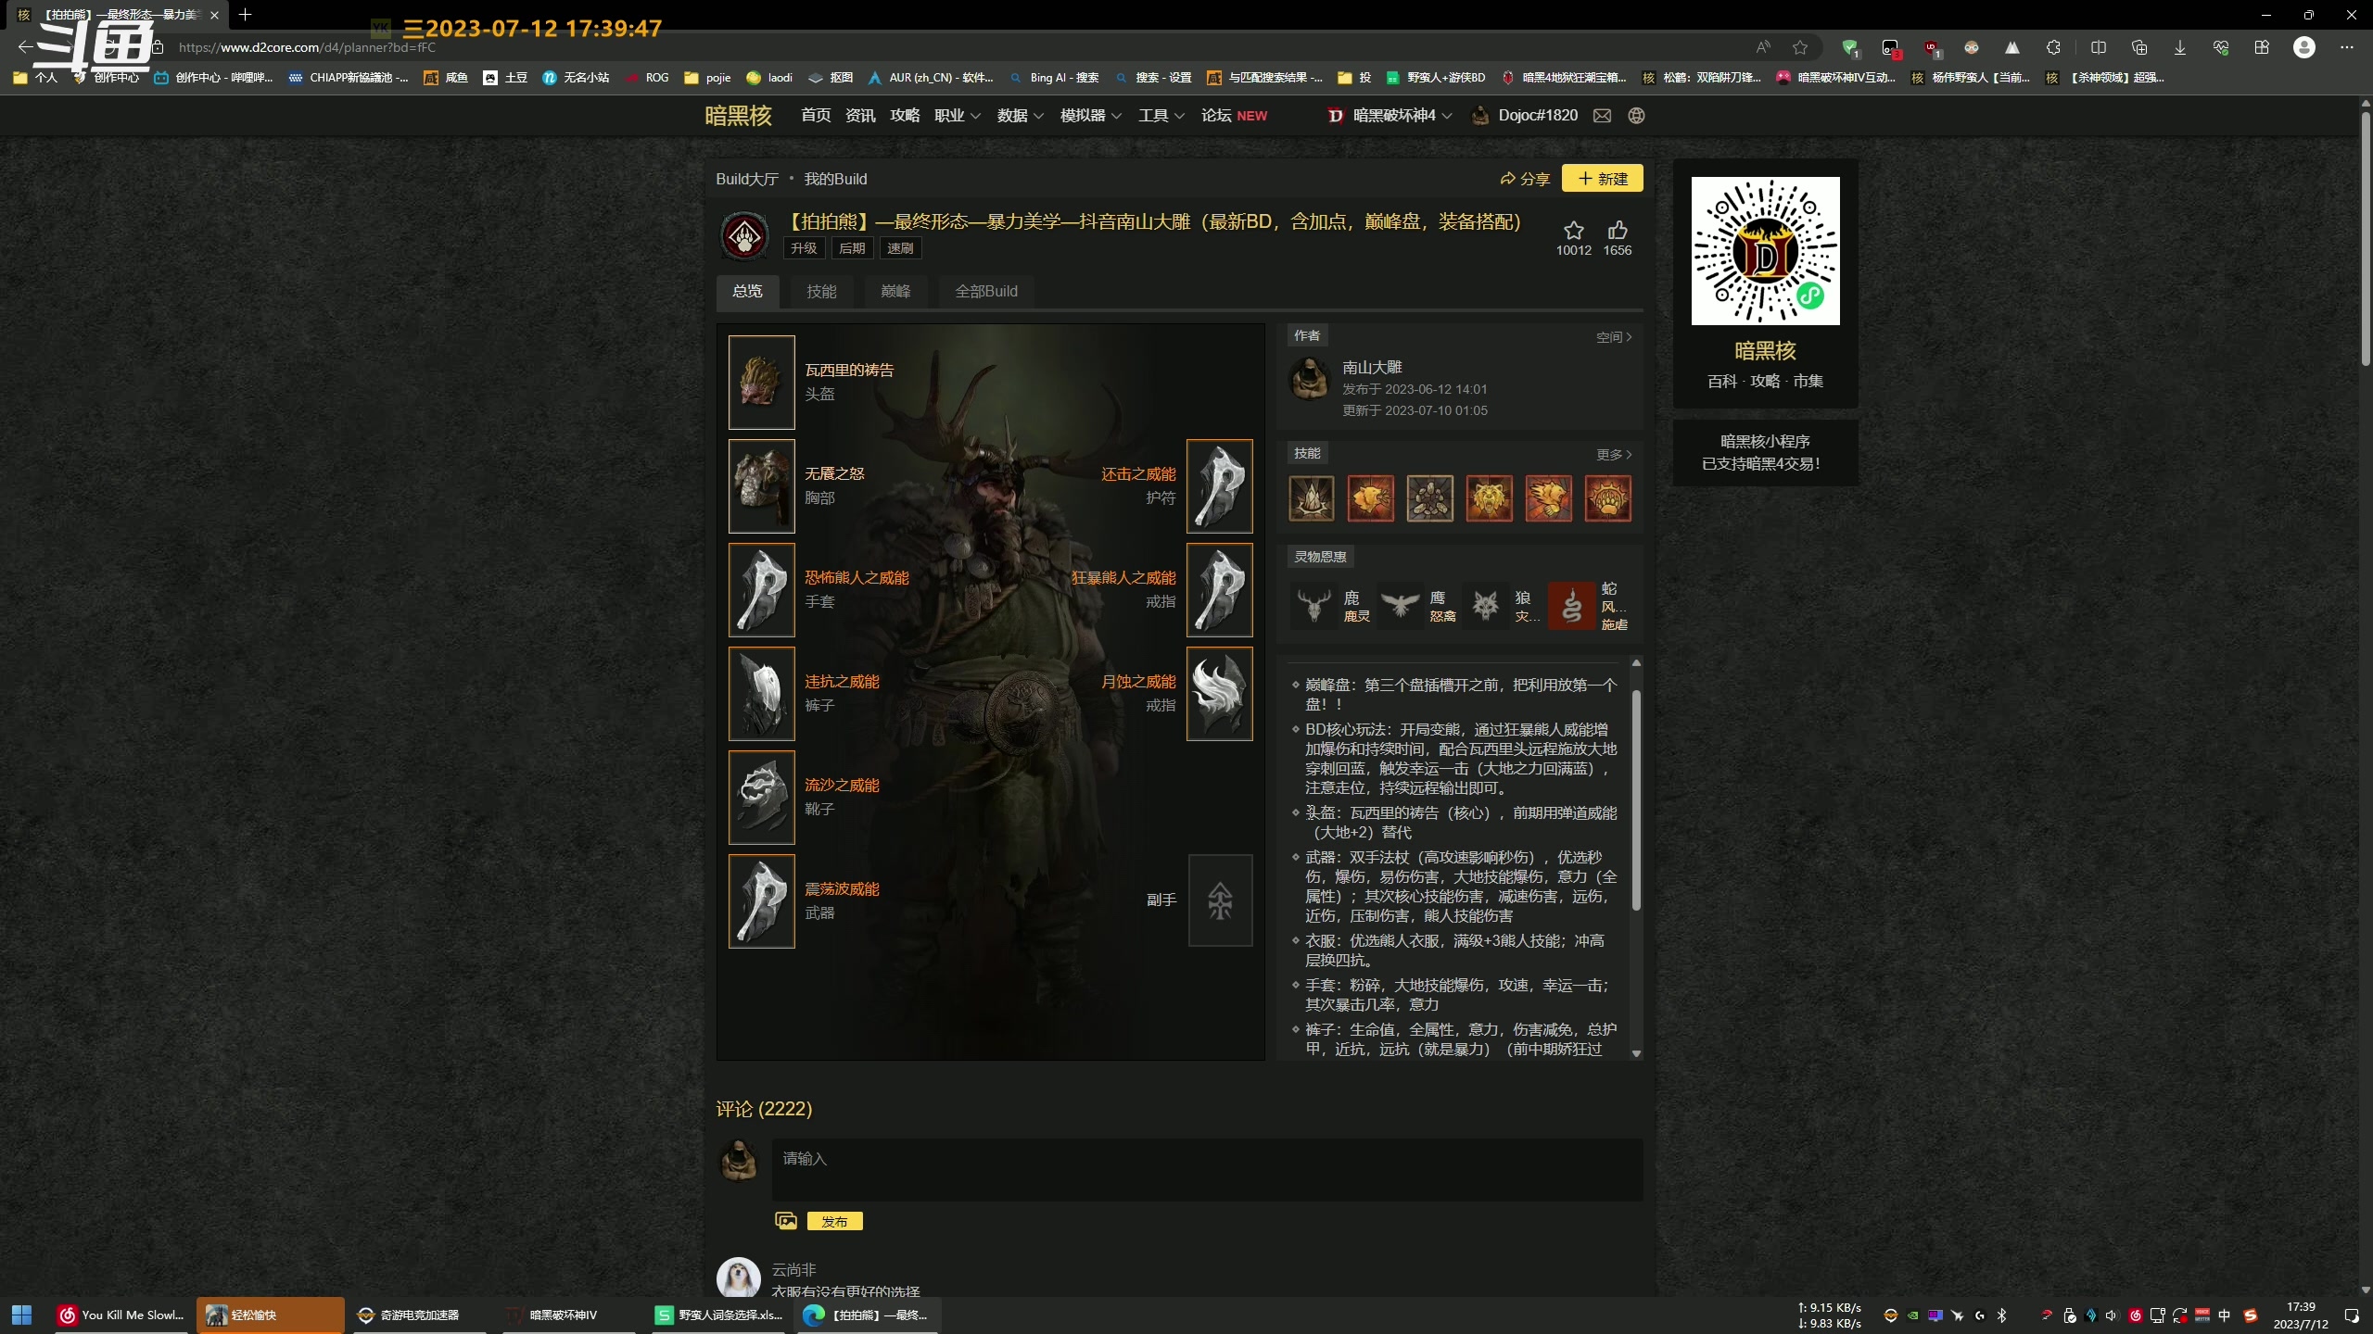2373x1334 pixels.
Task: Expand the 模拟器 dropdown menu
Action: [x=1091, y=116]
